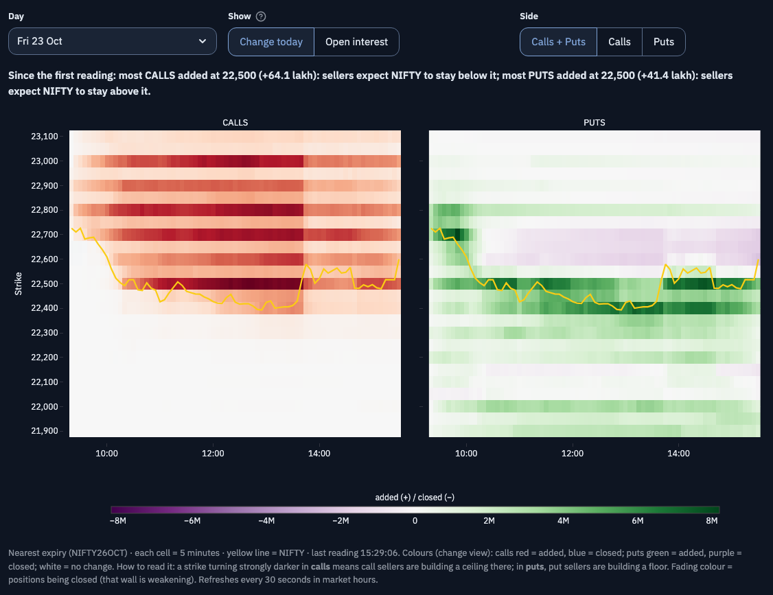773x595 pixels.
Task: Click the added/closed colorbar gradient
Action: click(x=415, y=510)
